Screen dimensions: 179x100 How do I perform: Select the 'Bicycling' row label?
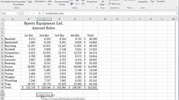13,46
